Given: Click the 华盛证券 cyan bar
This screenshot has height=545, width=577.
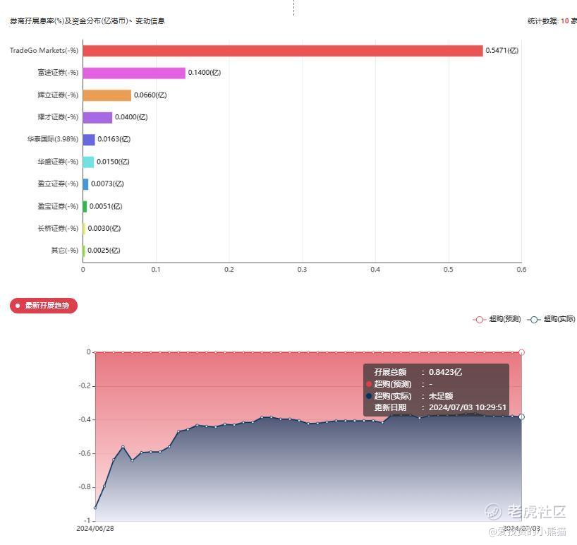Looking at the screenshot, I should click(88, 162).
